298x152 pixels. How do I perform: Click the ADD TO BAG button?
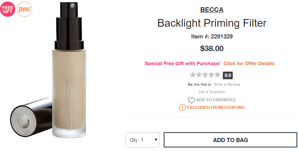click(230, 140)
